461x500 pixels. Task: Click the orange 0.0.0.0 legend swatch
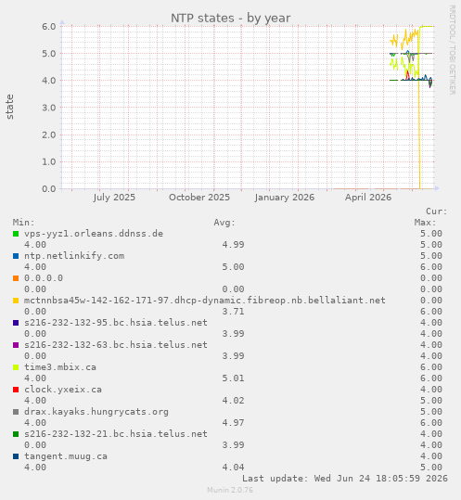(x=16, y=278)
